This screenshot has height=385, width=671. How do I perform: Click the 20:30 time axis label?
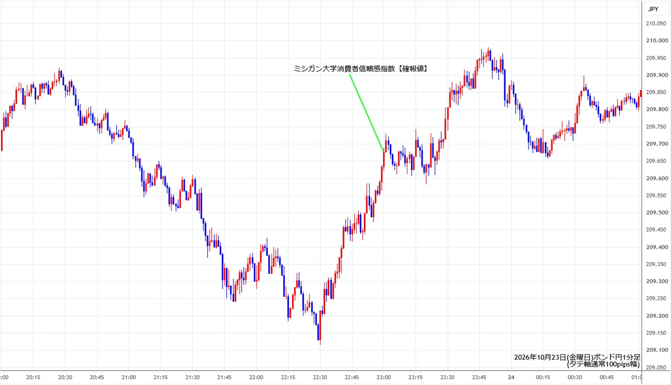65,378
